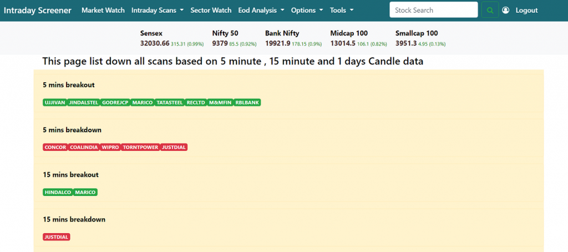The width and height of the screenshot is (568, 252).
Task: Click the GODREJCP badge
Action: [x=115, y=103]
